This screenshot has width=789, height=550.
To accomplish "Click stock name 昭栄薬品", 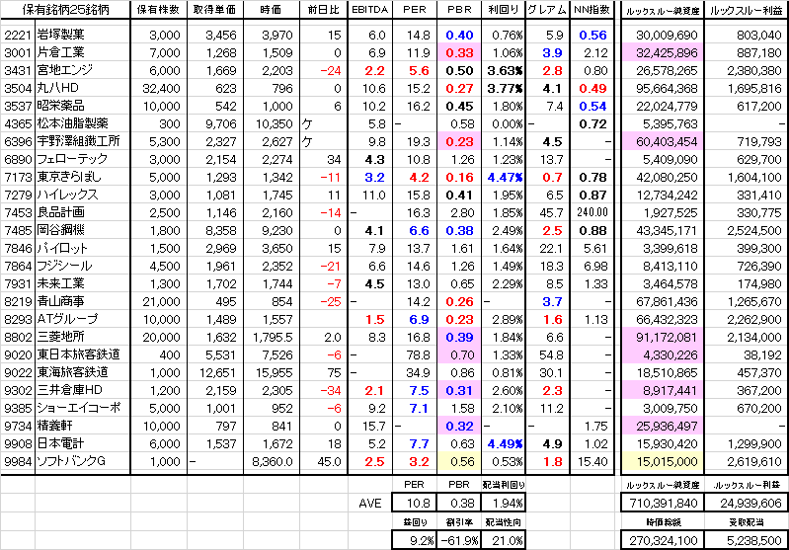I will (61, 106).
